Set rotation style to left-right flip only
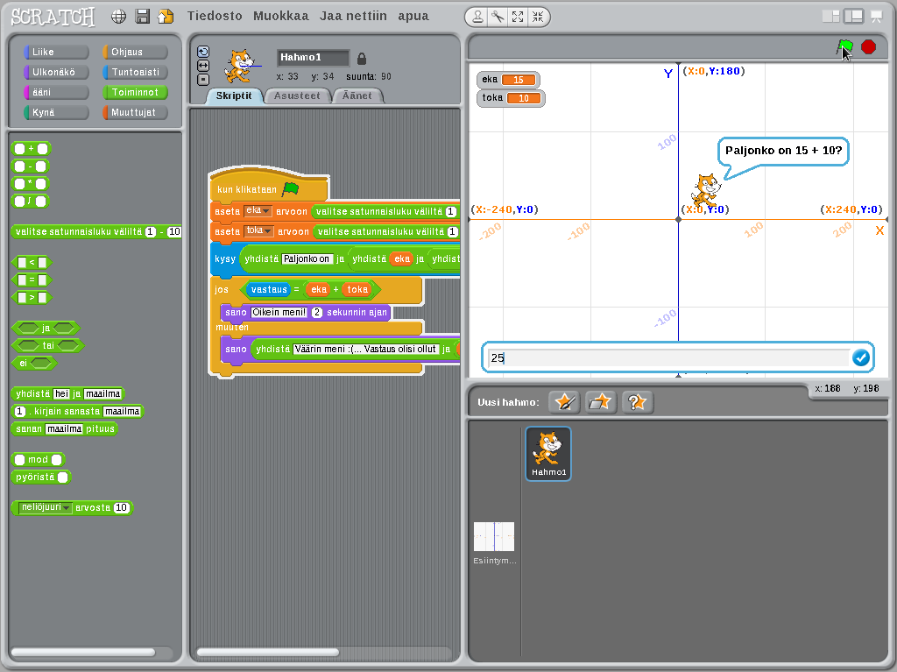 click(x=203, y=66)
